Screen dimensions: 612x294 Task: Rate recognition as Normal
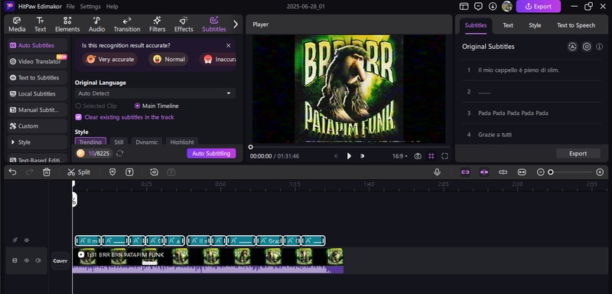coord(168,60)
